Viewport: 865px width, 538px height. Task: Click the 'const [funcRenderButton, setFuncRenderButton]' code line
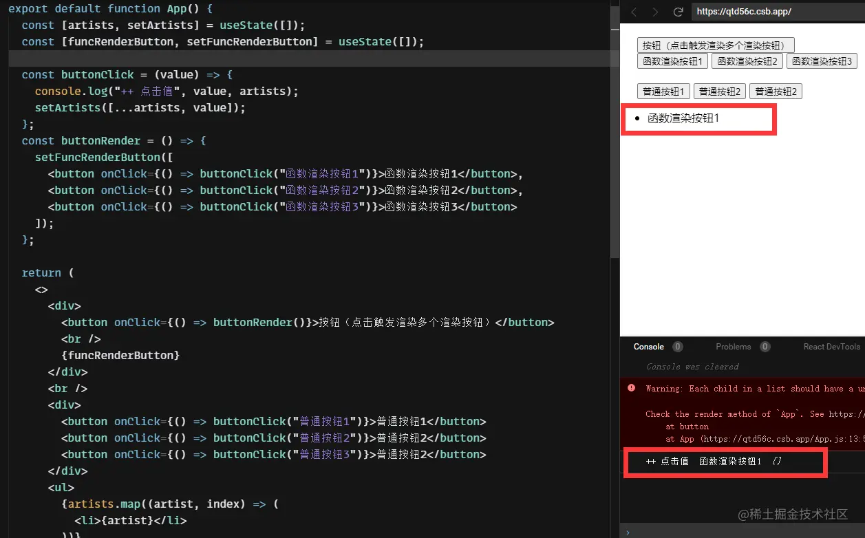[223, 42]
